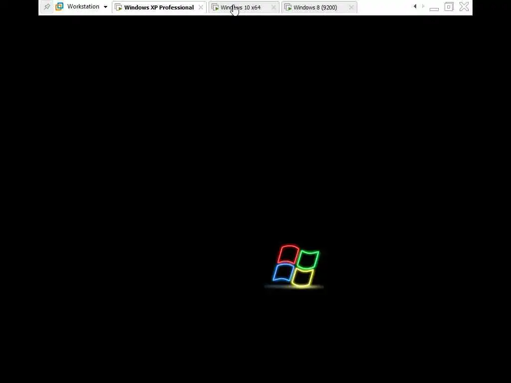Restore the Workstation window from full screen
511x383 pixels.
449,6
